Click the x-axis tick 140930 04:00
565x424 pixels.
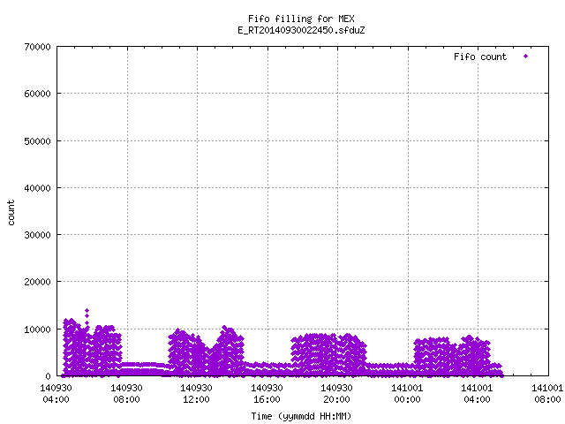click(56, 394)
